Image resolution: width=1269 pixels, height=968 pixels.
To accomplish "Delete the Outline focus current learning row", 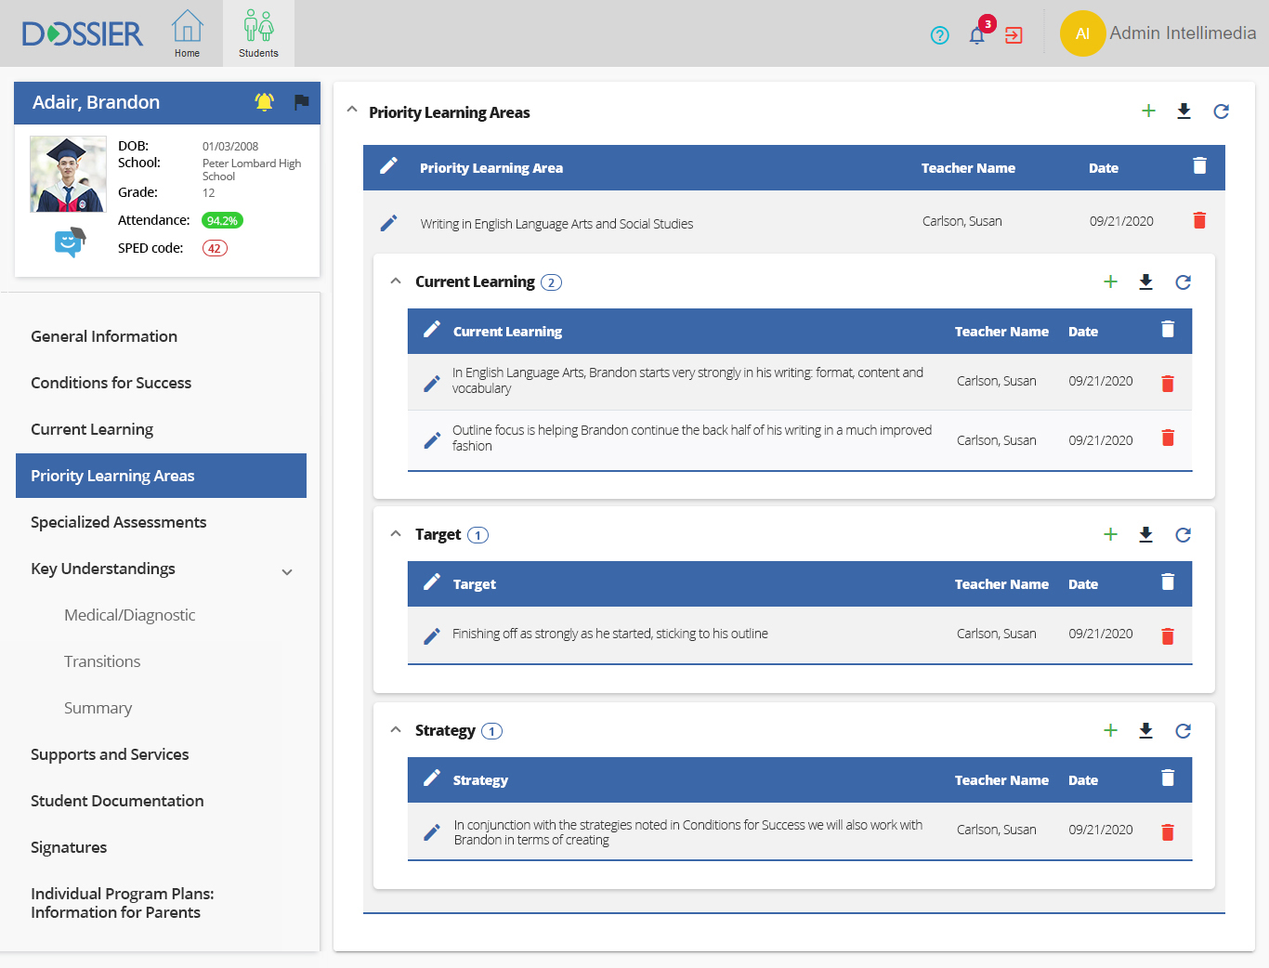I will click(1168, 438).
